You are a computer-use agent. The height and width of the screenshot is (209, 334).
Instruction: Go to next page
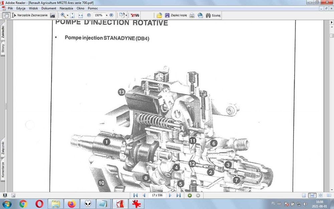[x=170, y=195]
